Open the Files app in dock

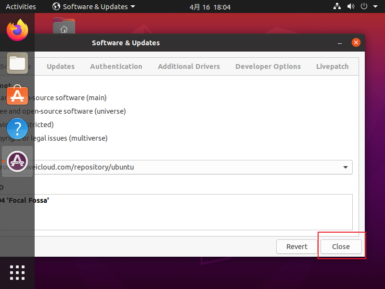point(17,63)
